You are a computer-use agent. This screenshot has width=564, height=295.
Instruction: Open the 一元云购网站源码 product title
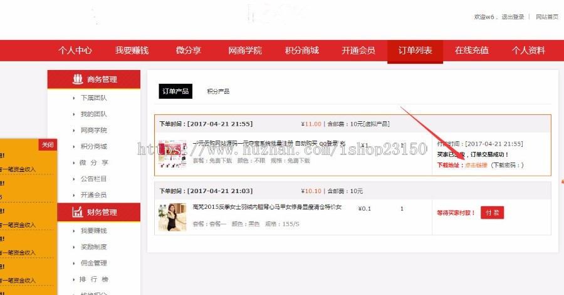tap(269, 143)
